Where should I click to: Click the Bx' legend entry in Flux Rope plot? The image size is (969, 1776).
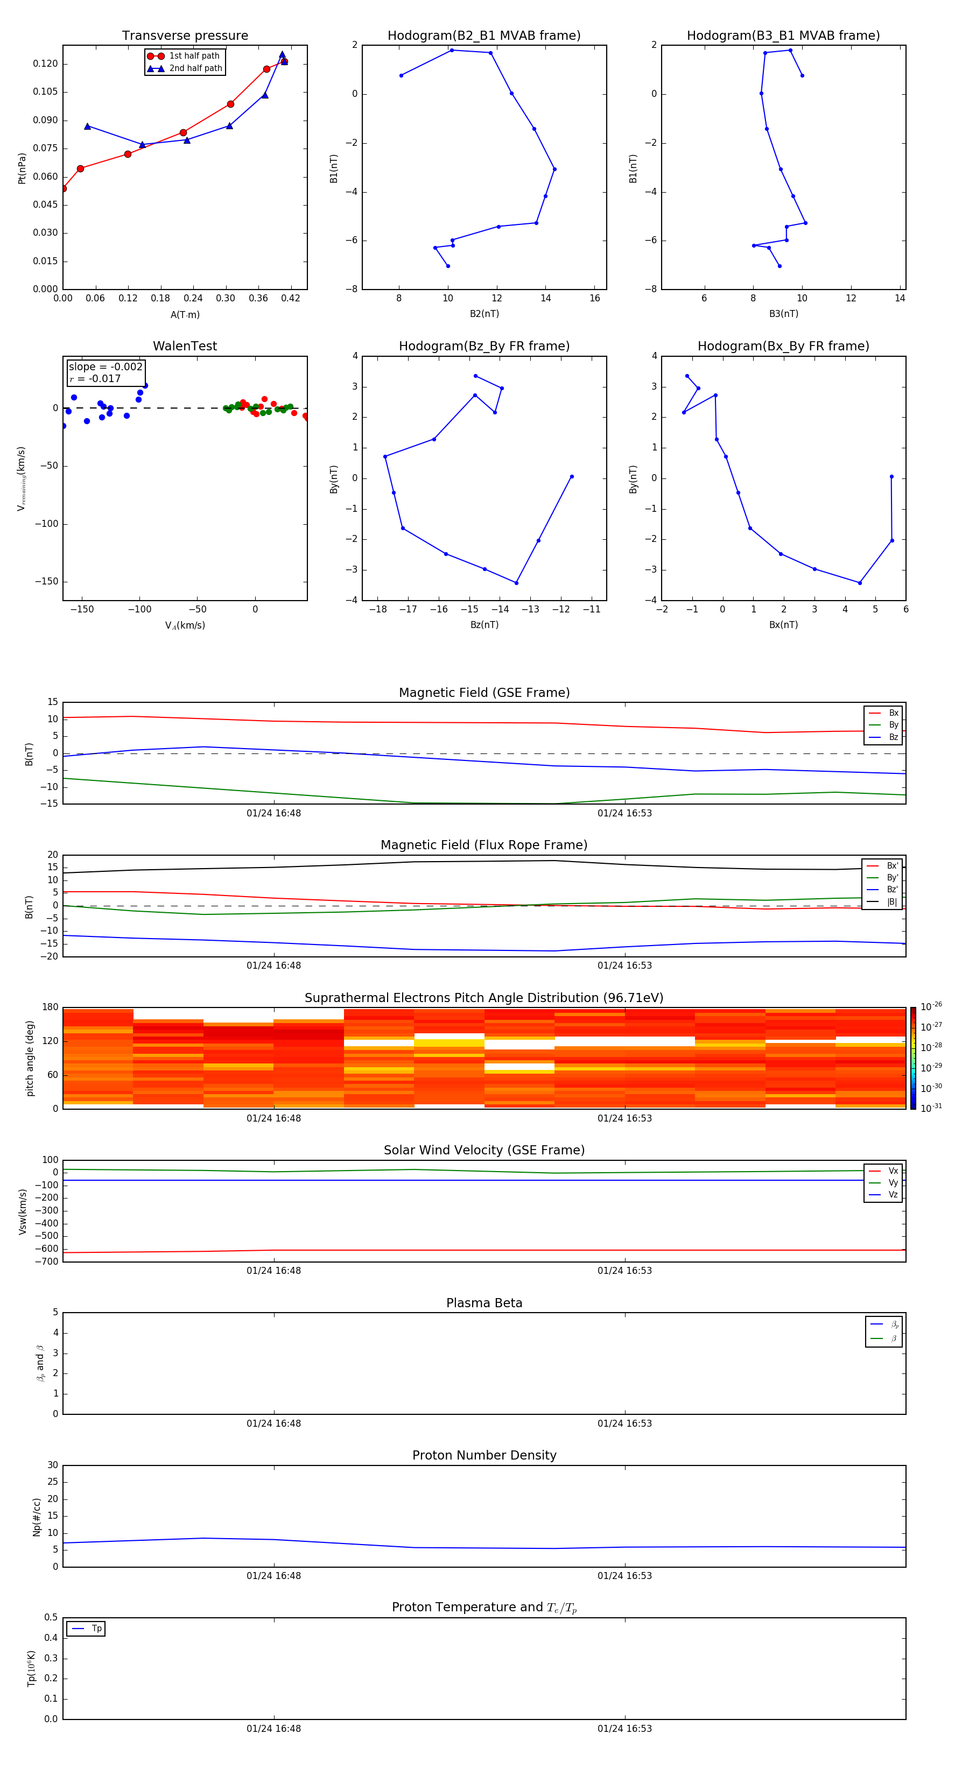click(882, 866)
